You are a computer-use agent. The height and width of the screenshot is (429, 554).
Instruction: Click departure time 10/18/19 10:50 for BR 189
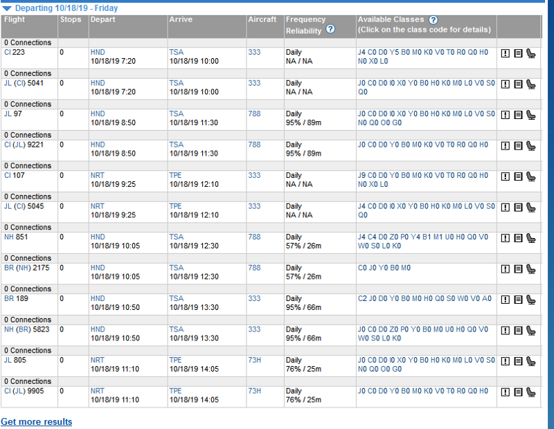pos(115,307)
